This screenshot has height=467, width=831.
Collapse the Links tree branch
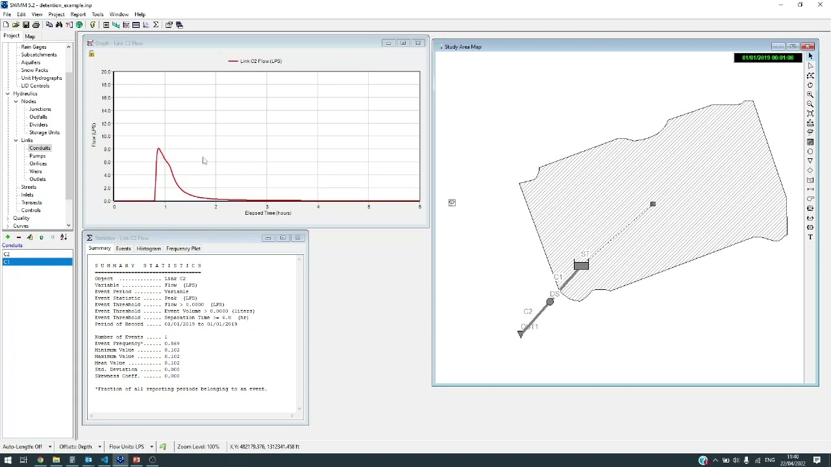pyautogui.click(x=16, y=140)
